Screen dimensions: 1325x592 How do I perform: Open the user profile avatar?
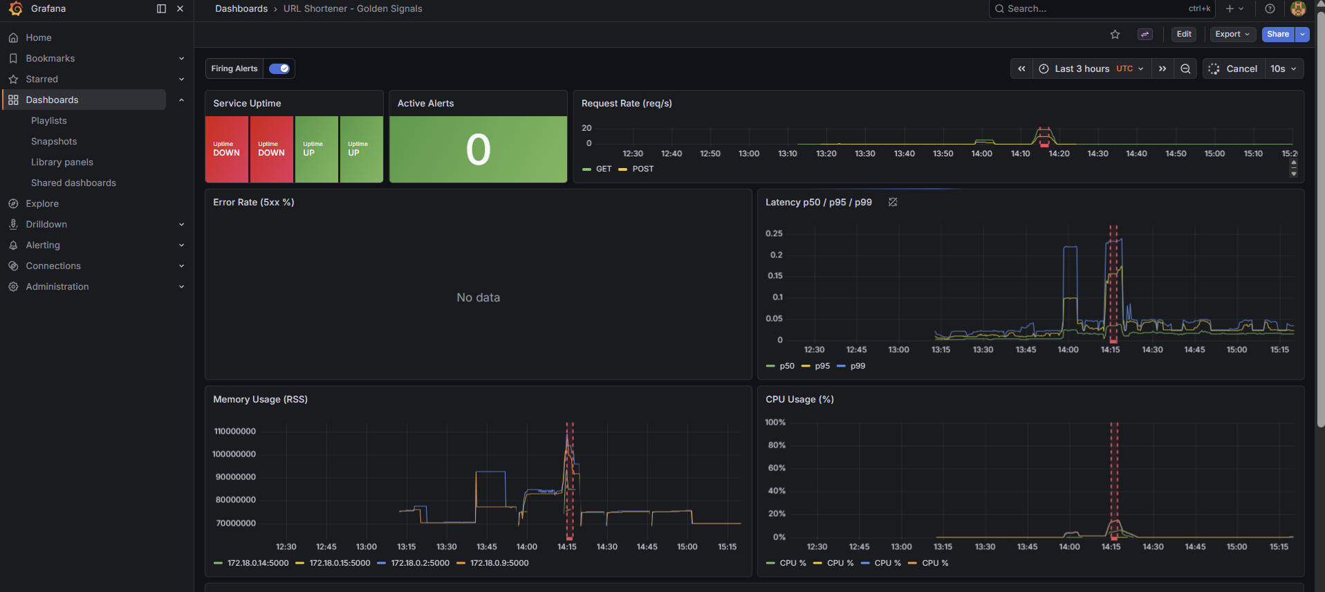(1298, 9)
